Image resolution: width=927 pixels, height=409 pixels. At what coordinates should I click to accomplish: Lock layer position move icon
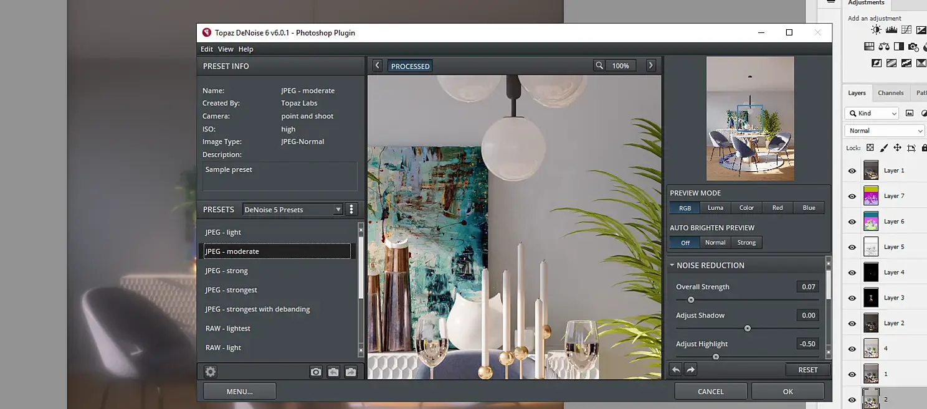pyautogui.click(x=897, y=148)
